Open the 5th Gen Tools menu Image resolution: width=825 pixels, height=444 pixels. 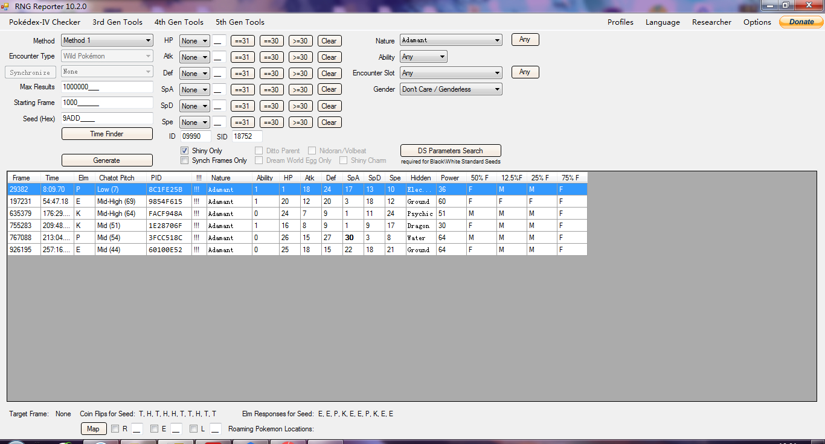click(240, 22)
